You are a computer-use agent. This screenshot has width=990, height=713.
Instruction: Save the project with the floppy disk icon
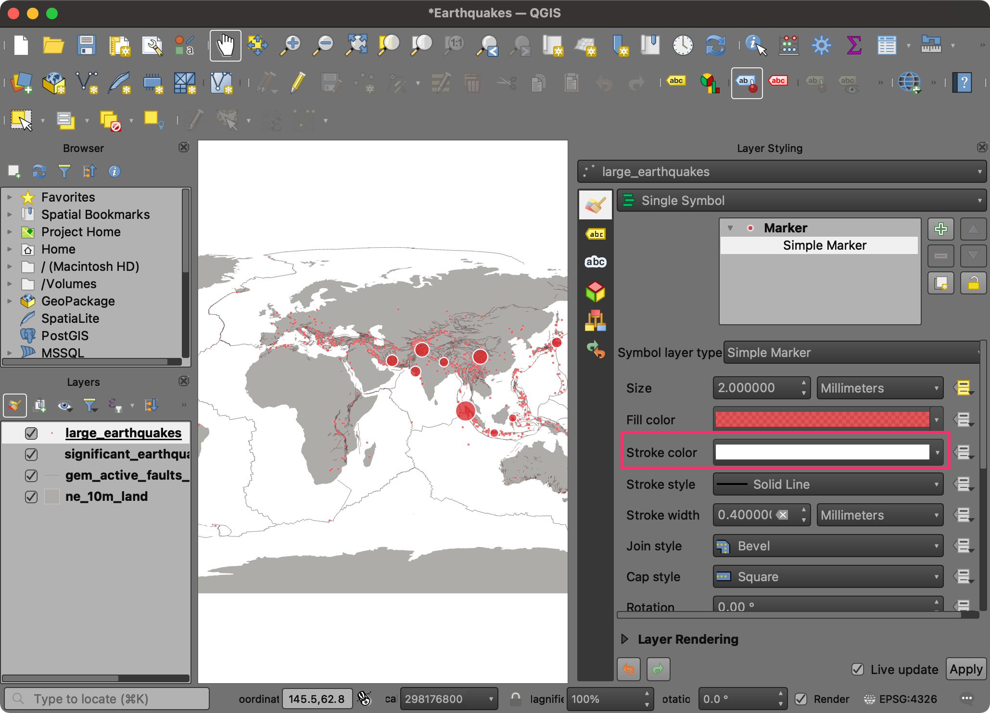(87, 45)
